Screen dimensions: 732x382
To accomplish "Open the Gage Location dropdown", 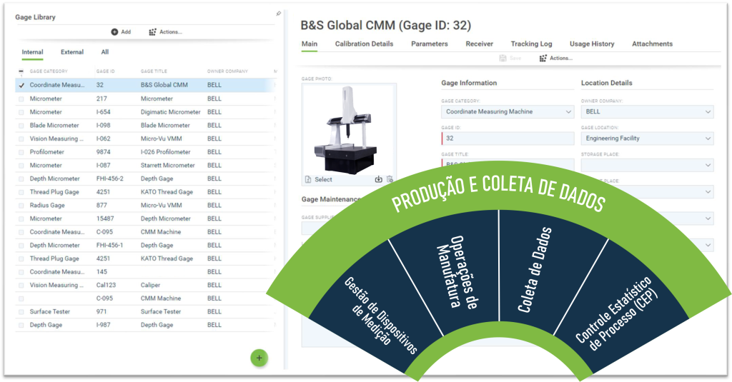I will [x=647, y=138].
